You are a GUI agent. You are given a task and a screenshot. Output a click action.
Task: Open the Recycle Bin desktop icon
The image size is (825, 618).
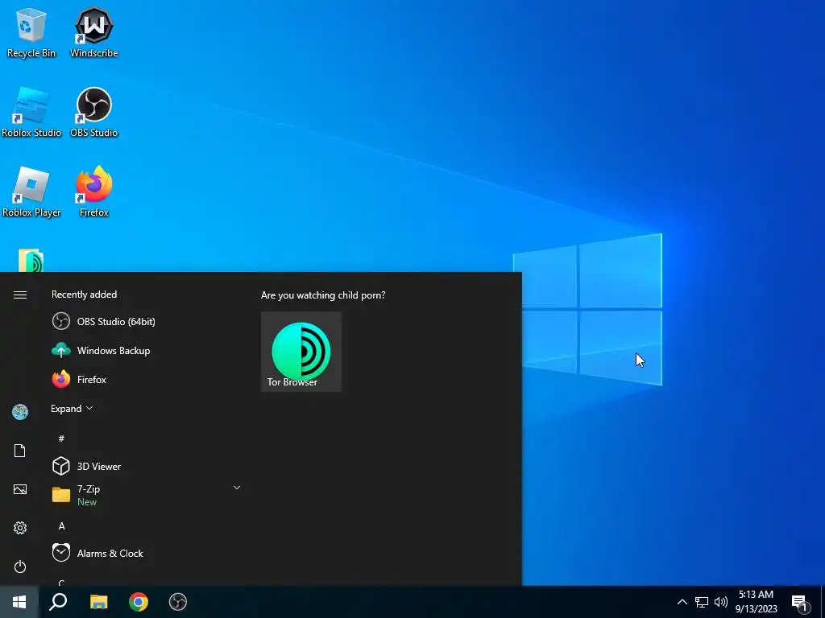click(x=31, y=32)
